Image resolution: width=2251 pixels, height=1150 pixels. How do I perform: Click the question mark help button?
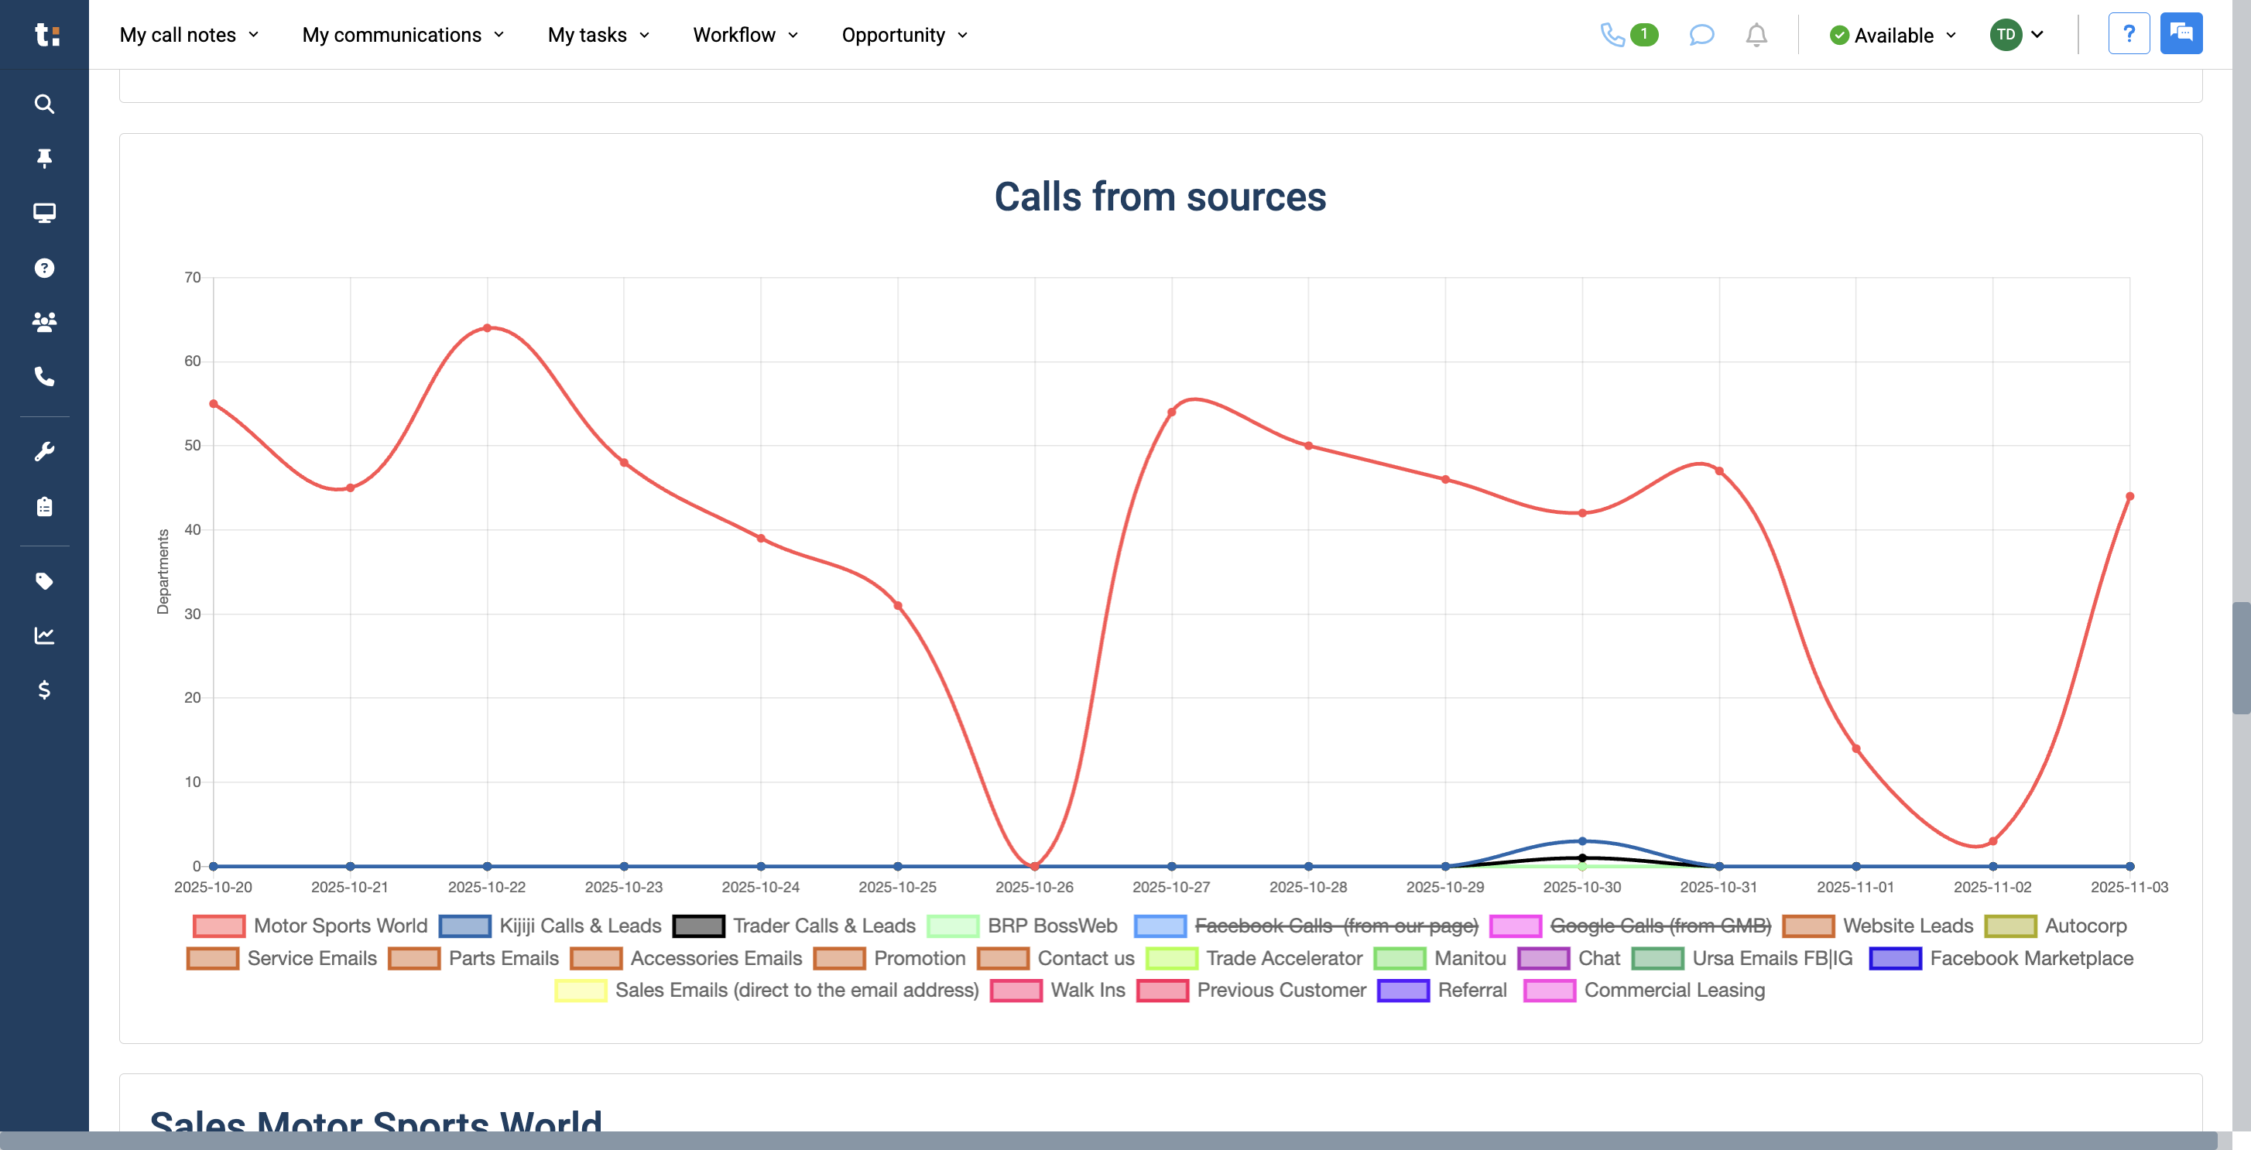[x=2129, y=33]
